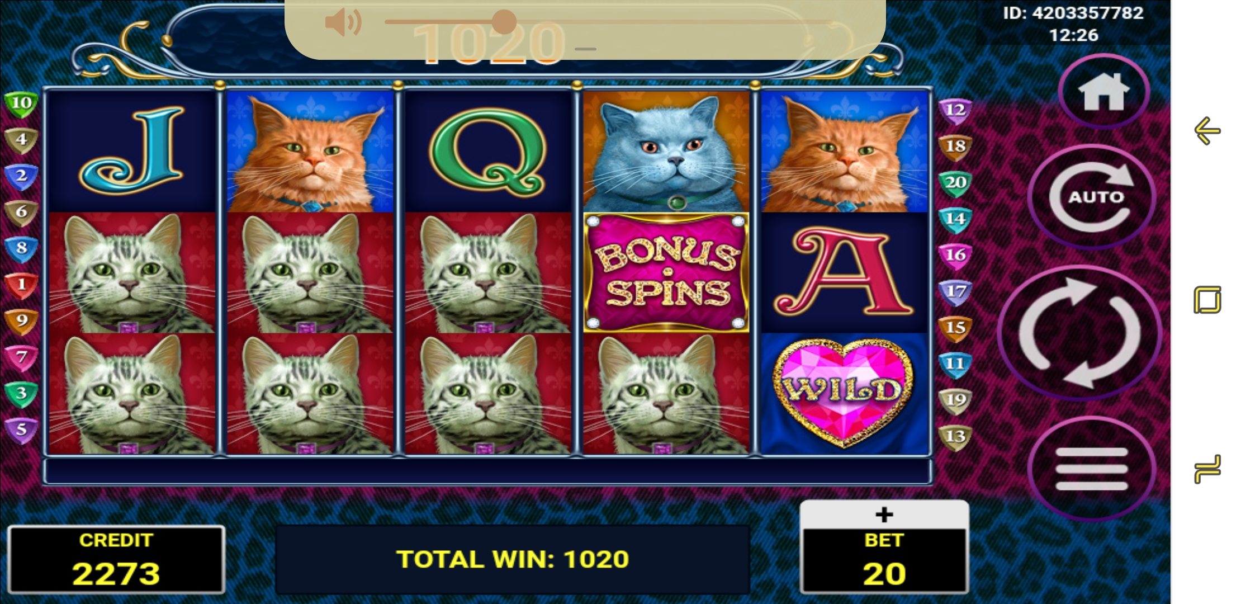
Task: Enable Auto spin mode
Action: point(1093,196)
